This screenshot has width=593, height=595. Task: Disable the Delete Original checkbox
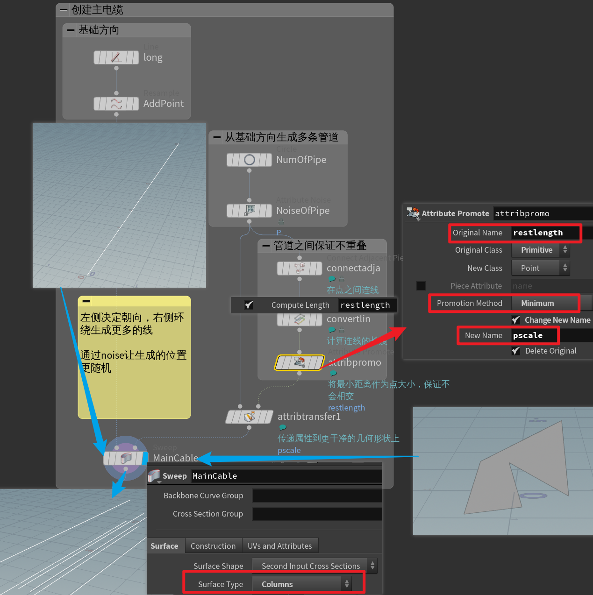516,351
